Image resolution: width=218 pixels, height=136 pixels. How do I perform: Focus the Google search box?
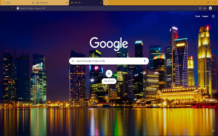point(109,61)
